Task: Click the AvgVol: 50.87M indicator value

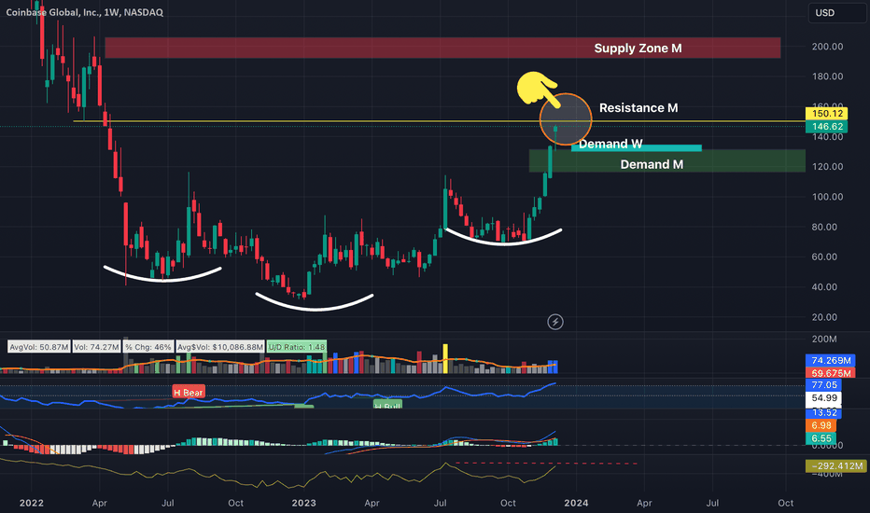Action: [39, 347]
